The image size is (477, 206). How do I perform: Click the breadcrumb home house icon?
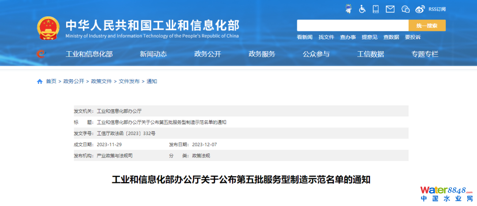tap(40, 81)
